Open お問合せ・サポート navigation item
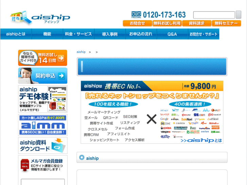This screenshot has width=247, height=185. tap(204, 34)
